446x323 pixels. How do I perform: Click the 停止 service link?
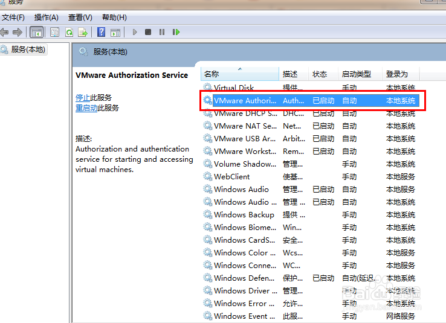click(83, 98)
